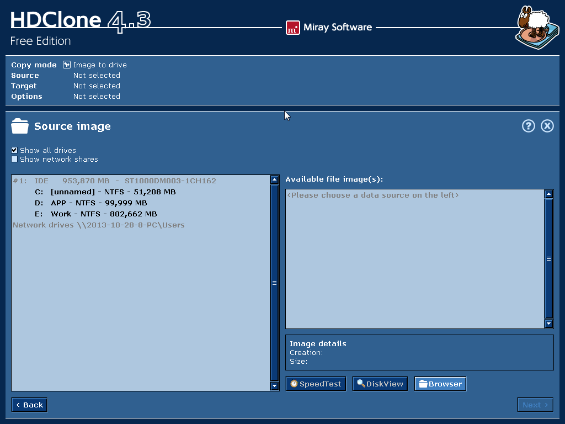Click drive list scrollbar up arrow
The height and width of the screenshot is (424, 565).
point(274,179)
